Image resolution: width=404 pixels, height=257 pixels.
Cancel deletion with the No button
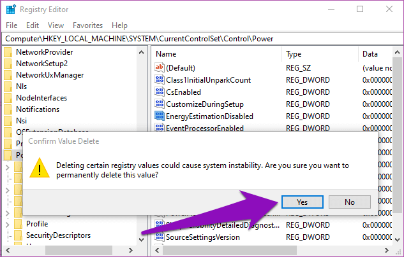[x=350, y=202]
